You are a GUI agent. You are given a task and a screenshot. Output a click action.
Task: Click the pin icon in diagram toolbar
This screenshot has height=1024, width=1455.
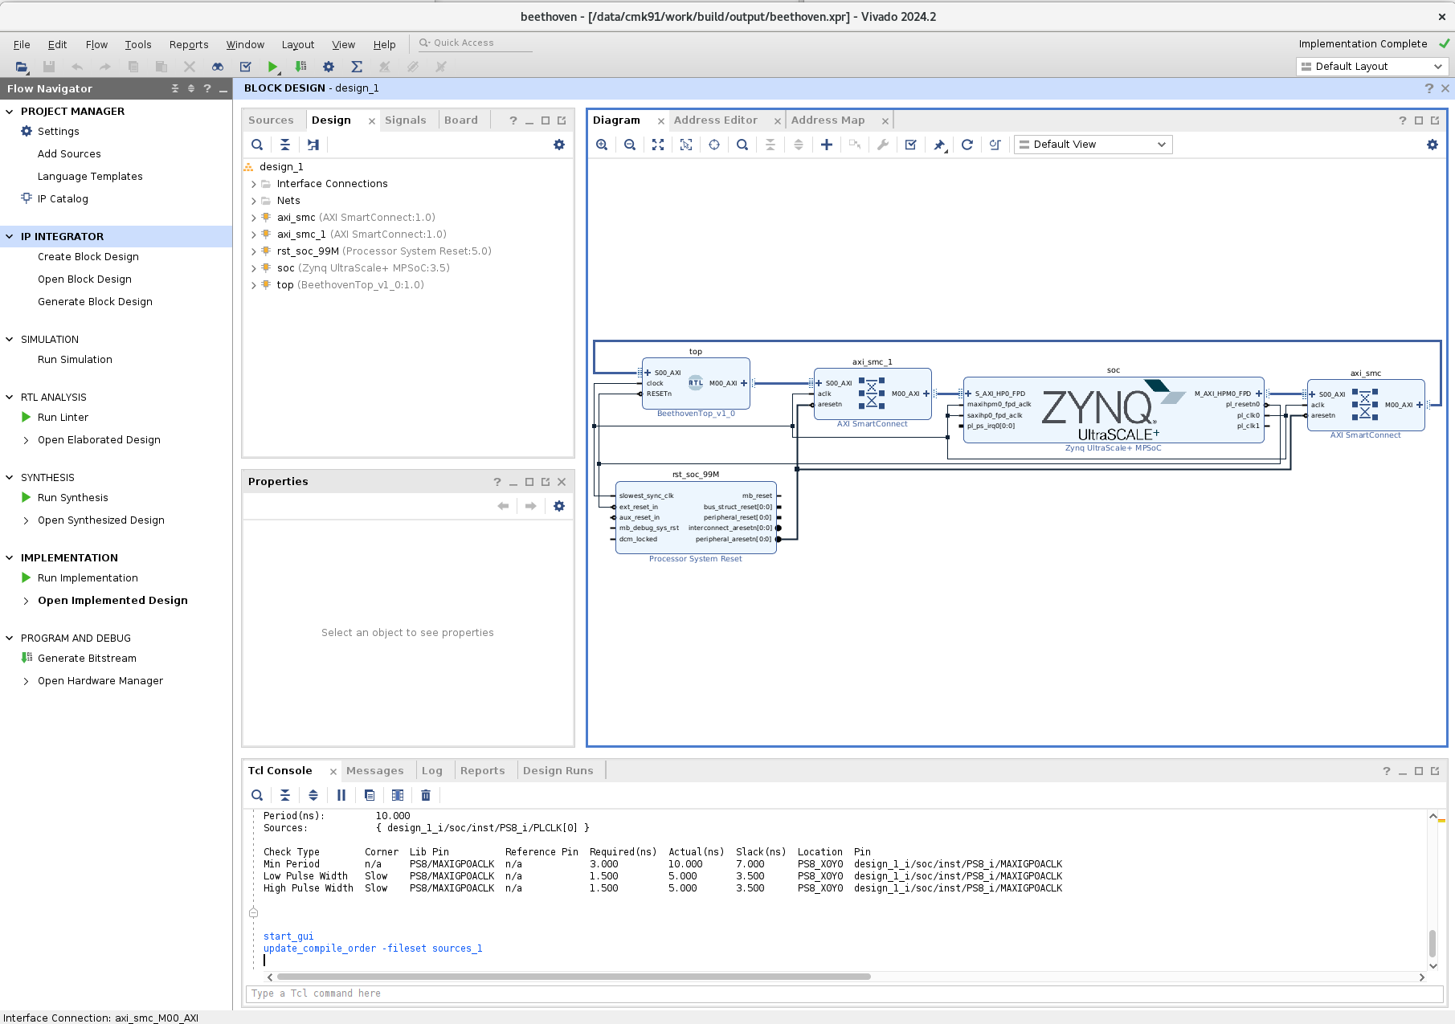(x=939, y=145)
